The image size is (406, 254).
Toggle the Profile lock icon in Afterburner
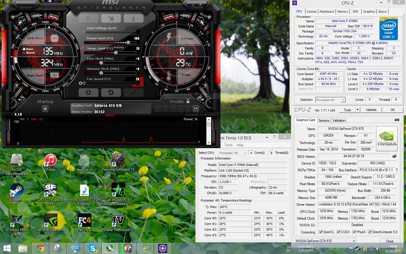[x=188, y=101]
